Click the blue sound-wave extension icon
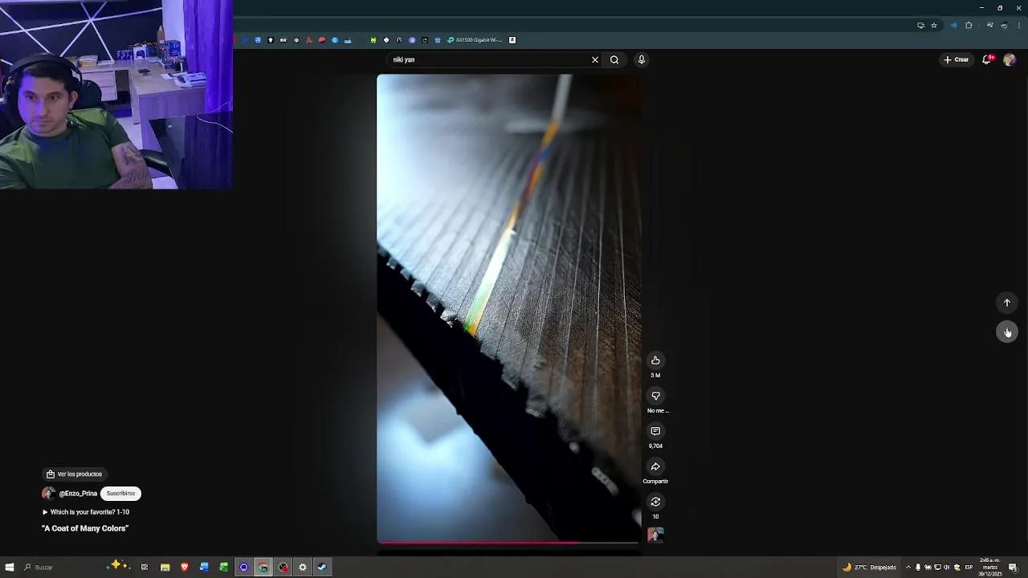The height and width of the screenshot is (578, 1028). [953, 25]
